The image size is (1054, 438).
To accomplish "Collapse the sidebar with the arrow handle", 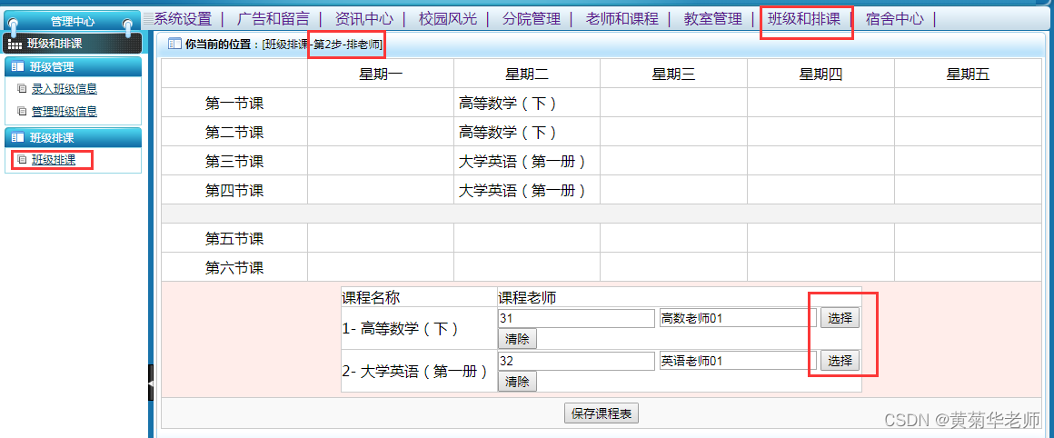I will [x=151, y=383].
